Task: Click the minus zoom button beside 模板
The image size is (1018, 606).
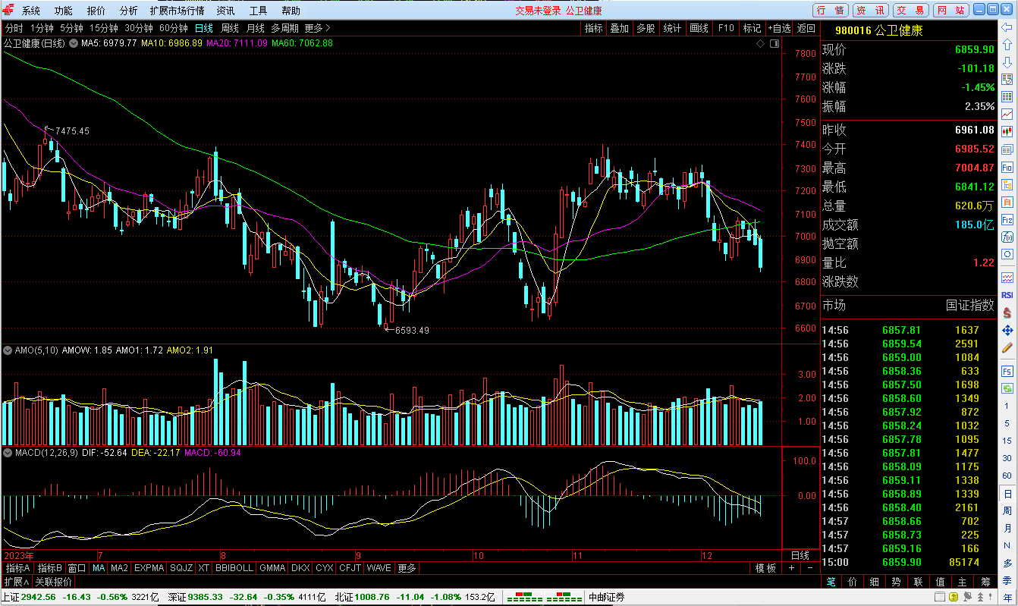Action: coord(809,568)
